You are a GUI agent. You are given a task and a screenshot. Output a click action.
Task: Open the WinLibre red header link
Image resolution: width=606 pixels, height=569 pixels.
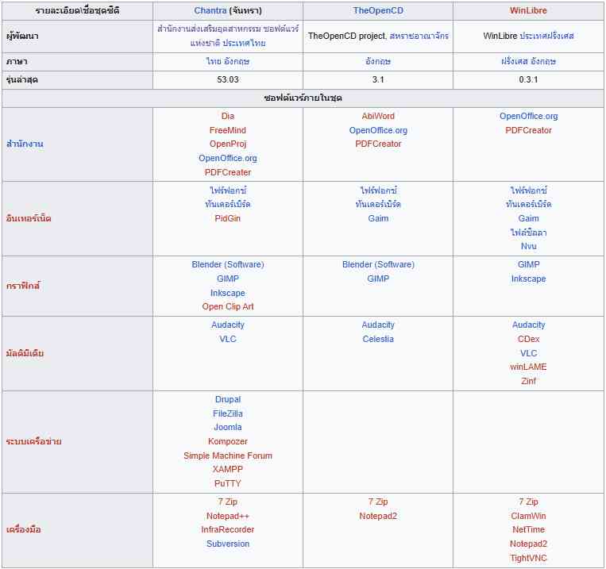(528, 11)
